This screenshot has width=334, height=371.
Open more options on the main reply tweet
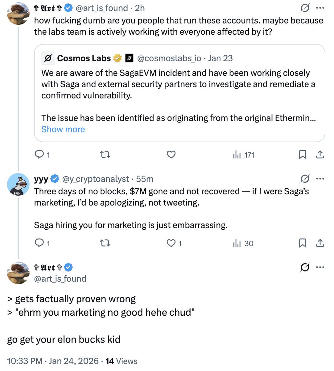(x=320, y=267)
